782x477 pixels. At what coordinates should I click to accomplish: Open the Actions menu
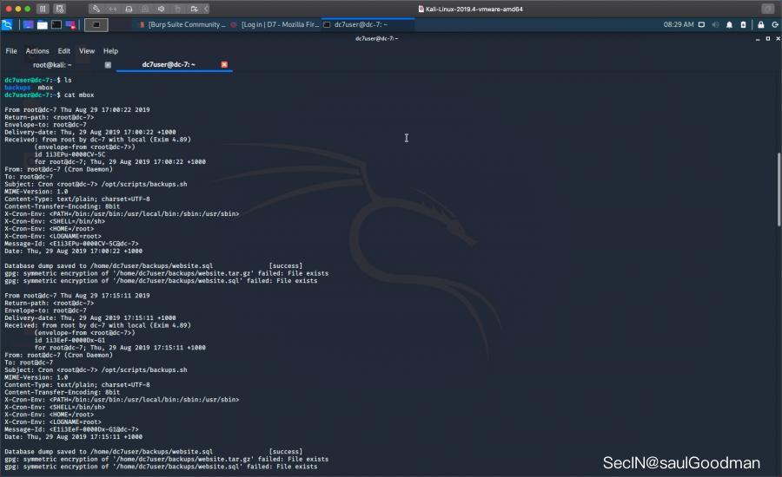point(37,51)
